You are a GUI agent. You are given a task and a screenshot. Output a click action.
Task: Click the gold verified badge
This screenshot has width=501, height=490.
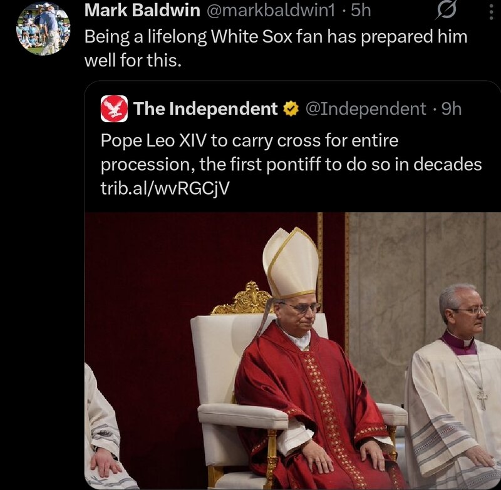290,109
